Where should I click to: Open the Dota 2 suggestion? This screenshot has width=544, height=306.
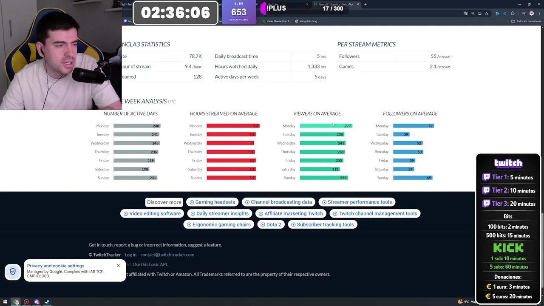pos(271,224)
